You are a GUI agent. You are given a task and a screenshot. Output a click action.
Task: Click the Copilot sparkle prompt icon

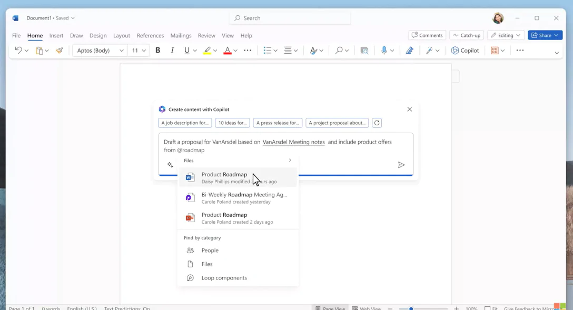170,165
